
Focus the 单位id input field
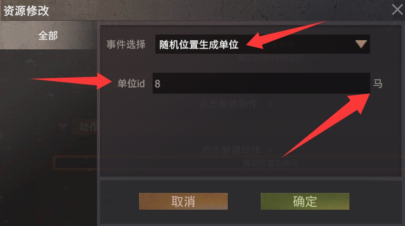coord(261,83)
